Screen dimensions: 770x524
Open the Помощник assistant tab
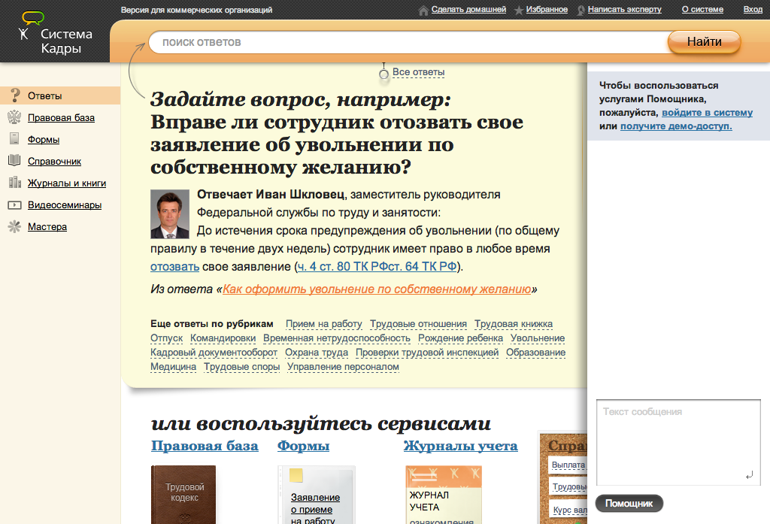point(629,503)
